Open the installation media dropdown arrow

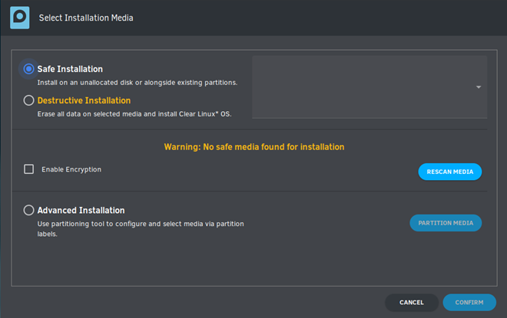tap(479, 87)
